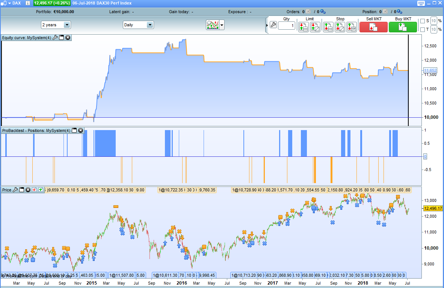Click the second Stop order icon
444x288 pixels.
coord(340,27)
